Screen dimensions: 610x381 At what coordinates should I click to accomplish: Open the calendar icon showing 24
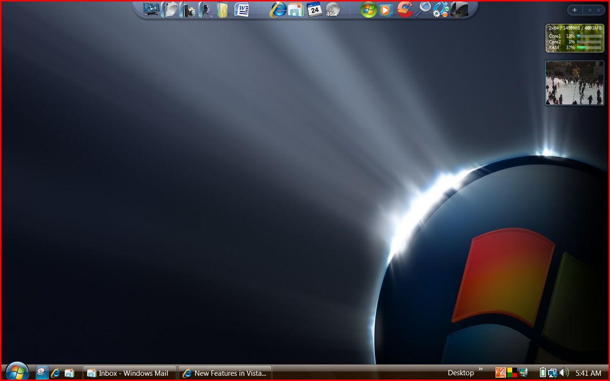pos(314,9)
